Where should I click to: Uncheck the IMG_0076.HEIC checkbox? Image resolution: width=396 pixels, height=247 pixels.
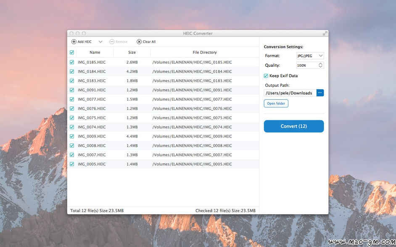[x=72, y=109]
